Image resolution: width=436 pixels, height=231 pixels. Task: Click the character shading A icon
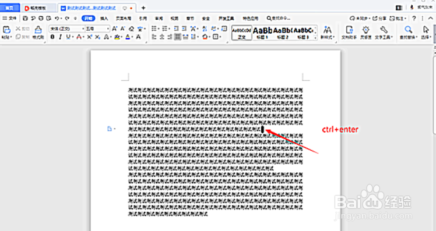tap(138, 37)
